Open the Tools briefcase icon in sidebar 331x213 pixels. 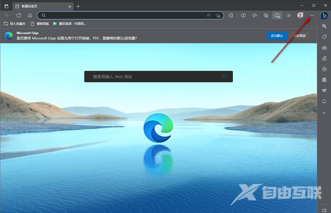tap(324, 47)
